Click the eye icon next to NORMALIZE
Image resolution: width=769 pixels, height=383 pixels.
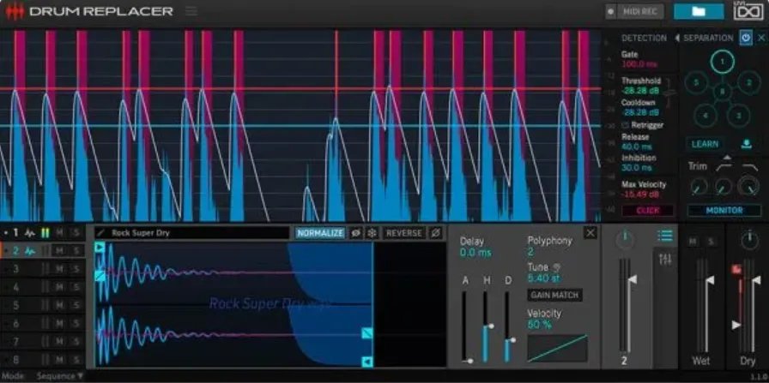tap(355, 233)
